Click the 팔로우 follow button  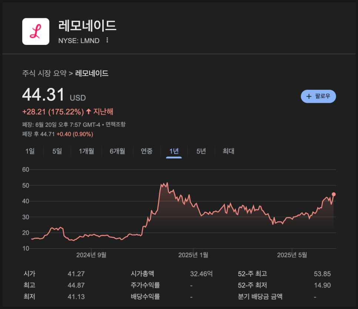pyautogui.click(x=318, y=96)
